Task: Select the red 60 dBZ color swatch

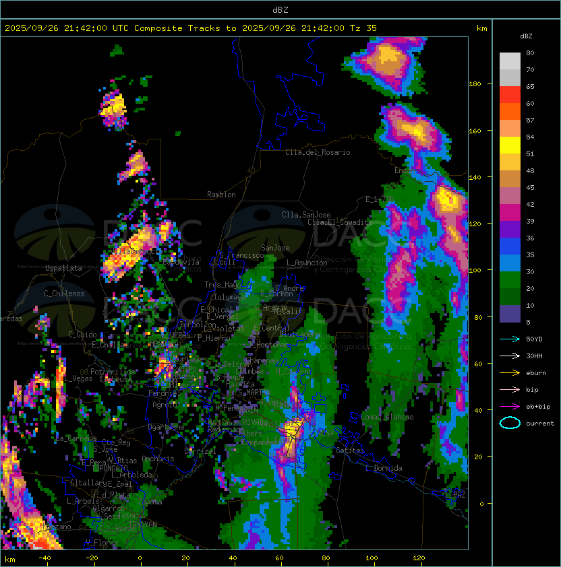Action: [510, 95]
